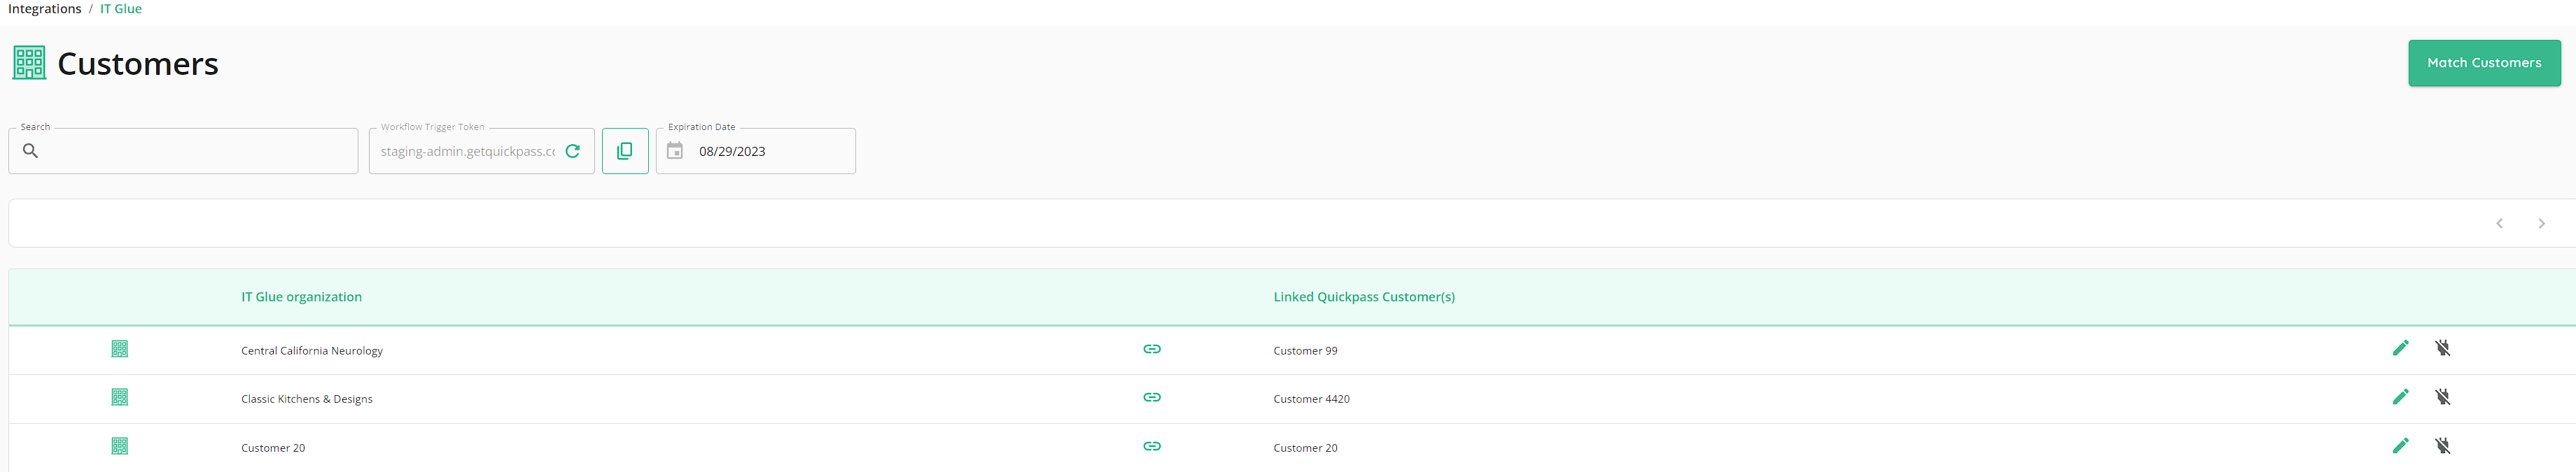Unlink Classic Kitchens & Designs
The height and width of the screenshot is (472, 2576).
click(x=2442, y=397)
